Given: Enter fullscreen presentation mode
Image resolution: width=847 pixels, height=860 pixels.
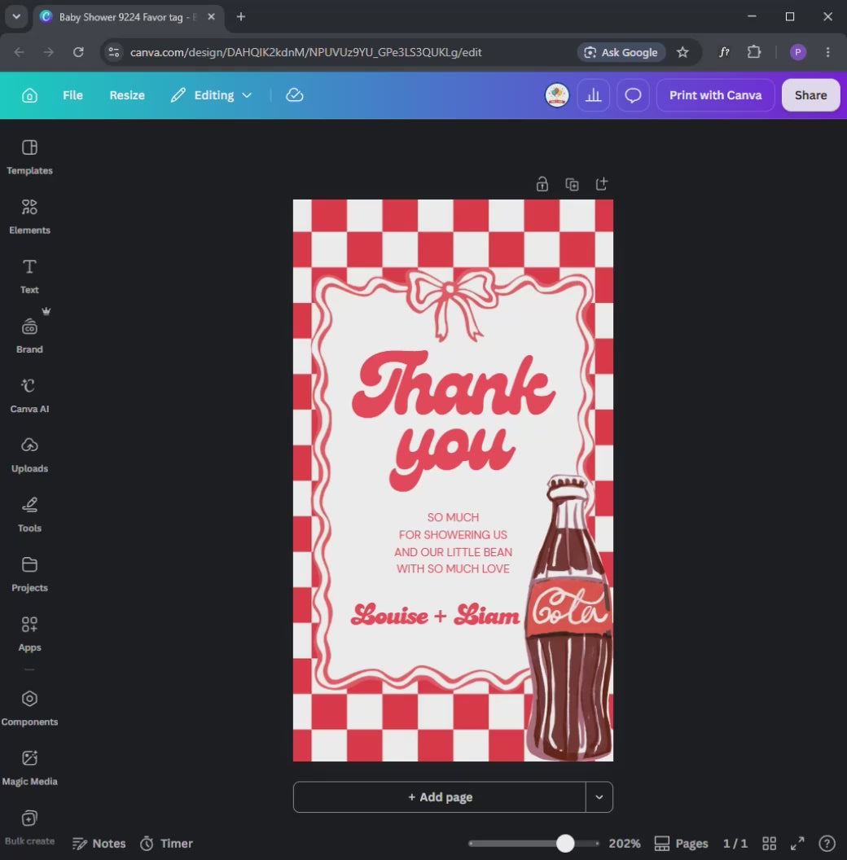Looking at the screenshot, I should [x=797, y=843].
